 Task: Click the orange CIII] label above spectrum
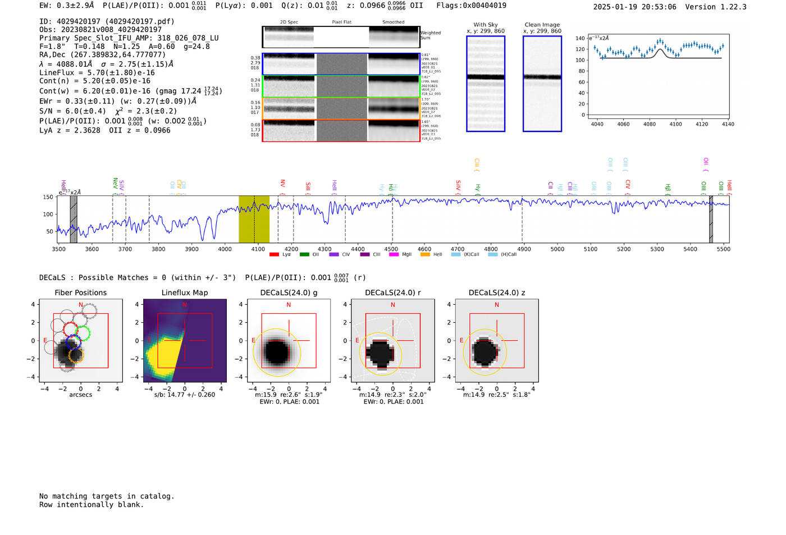(x=477, y=164)
